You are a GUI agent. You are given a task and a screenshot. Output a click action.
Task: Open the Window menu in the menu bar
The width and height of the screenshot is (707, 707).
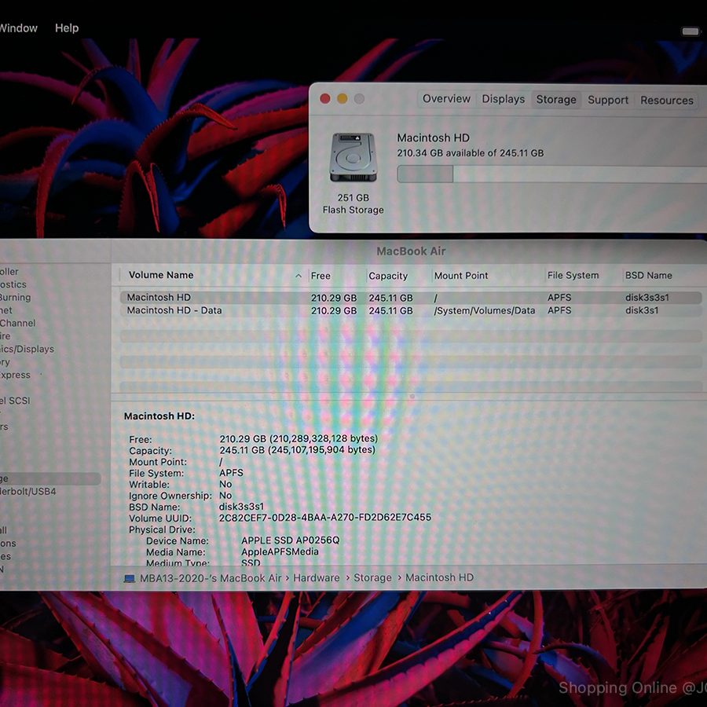pos(18,28)
